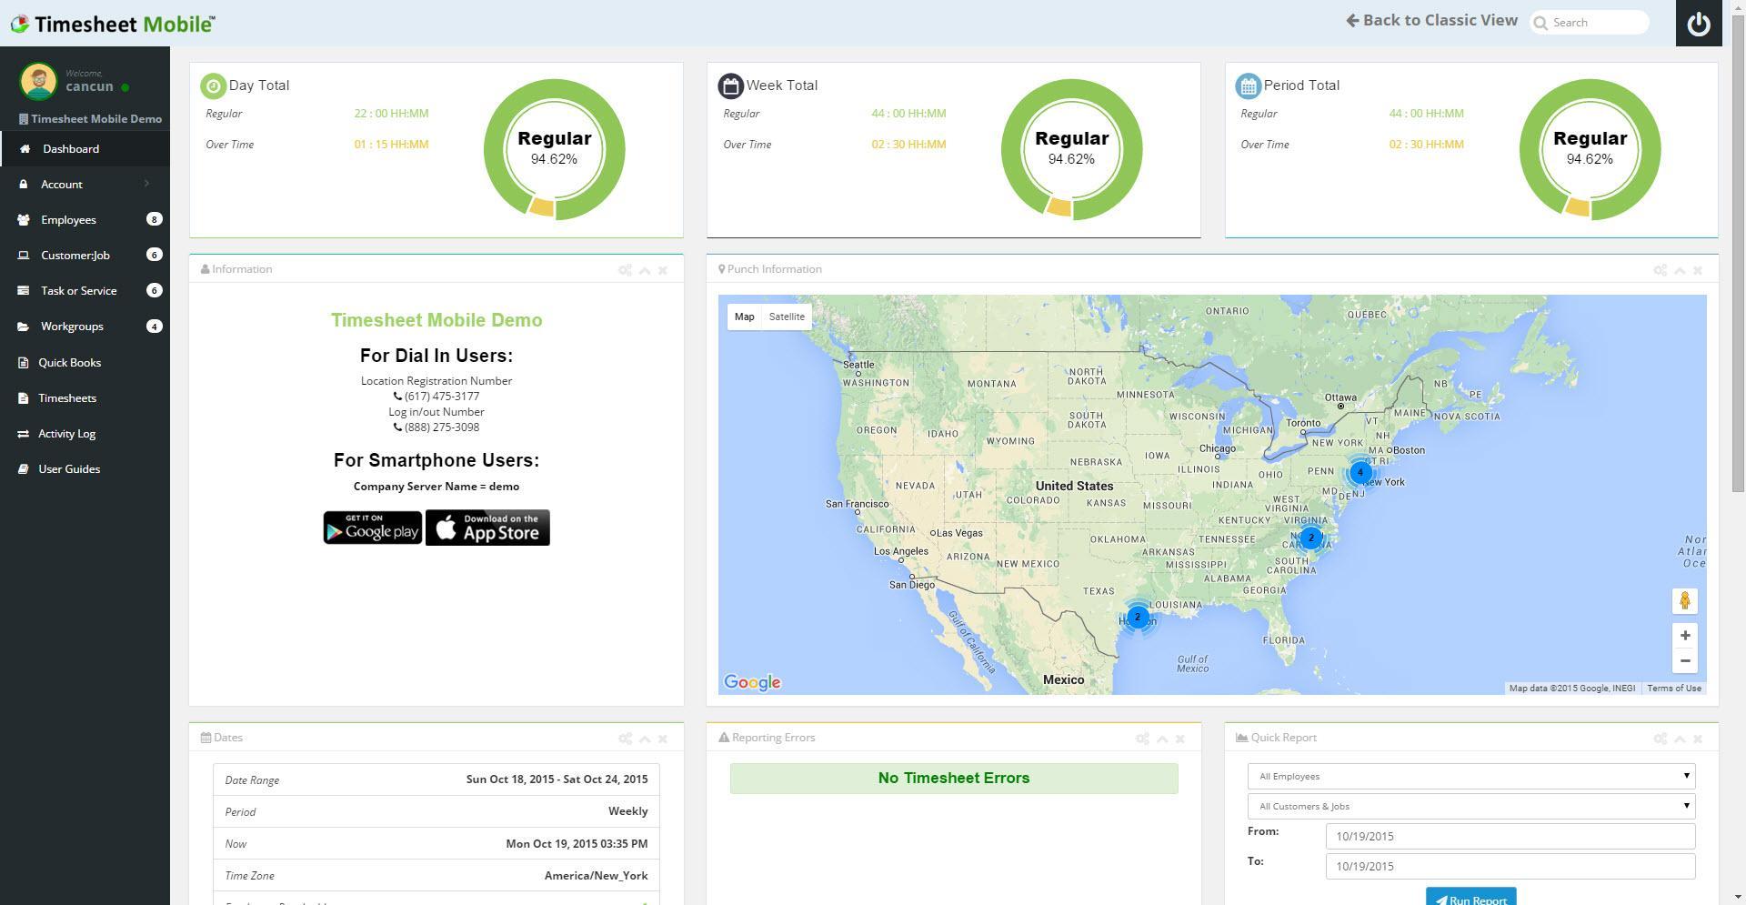Collapse the Information panel
1746x905 pixels.
click(645, 270)
